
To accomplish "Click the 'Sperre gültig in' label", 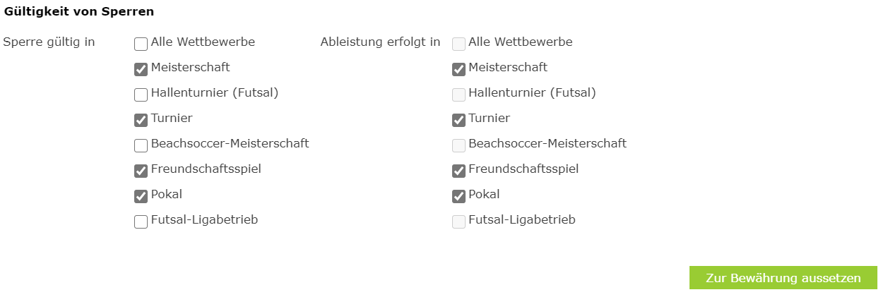I will tap(49, 42).
